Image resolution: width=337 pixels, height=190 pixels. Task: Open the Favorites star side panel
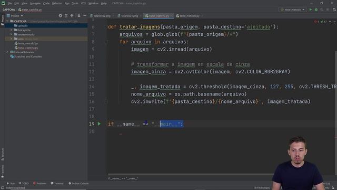tap(3, 172)
